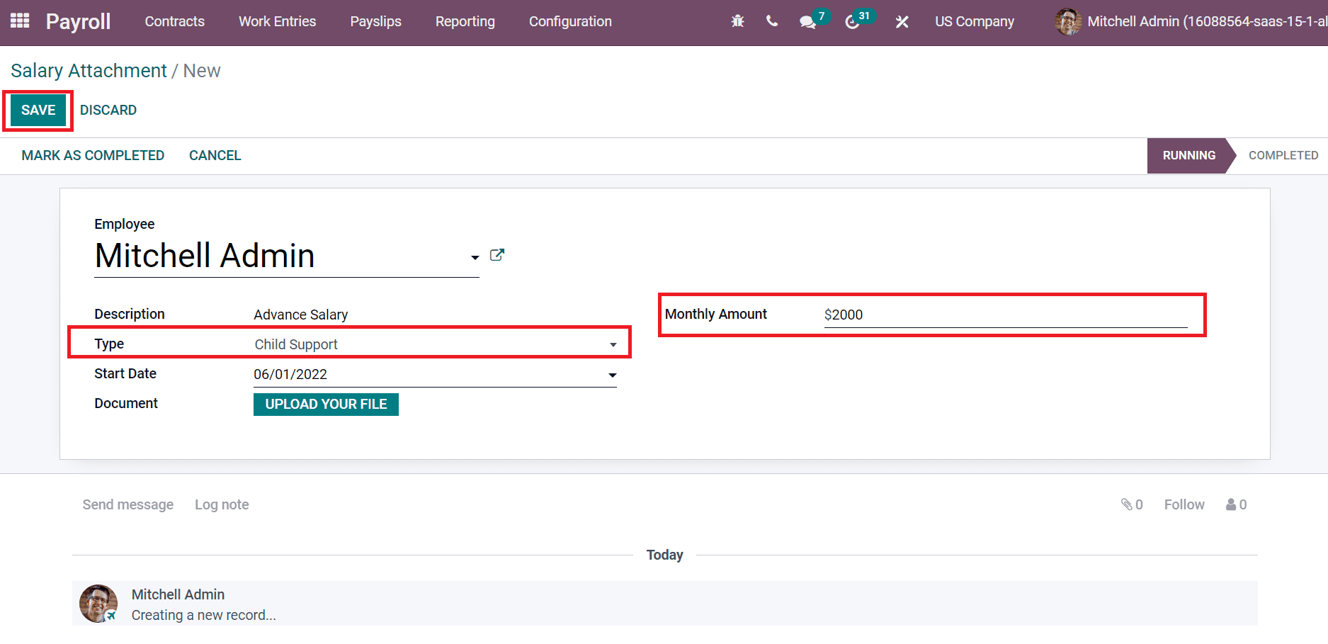The width and height of the screenshot is (1328, 644).
Task: Click the Payroll app title
Action: (x=78, y=21)
